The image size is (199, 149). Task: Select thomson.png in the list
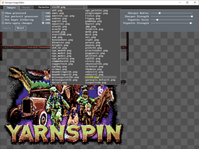(x=93, y=69)
